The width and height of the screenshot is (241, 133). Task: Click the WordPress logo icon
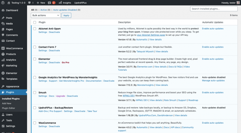pos(3,3)
